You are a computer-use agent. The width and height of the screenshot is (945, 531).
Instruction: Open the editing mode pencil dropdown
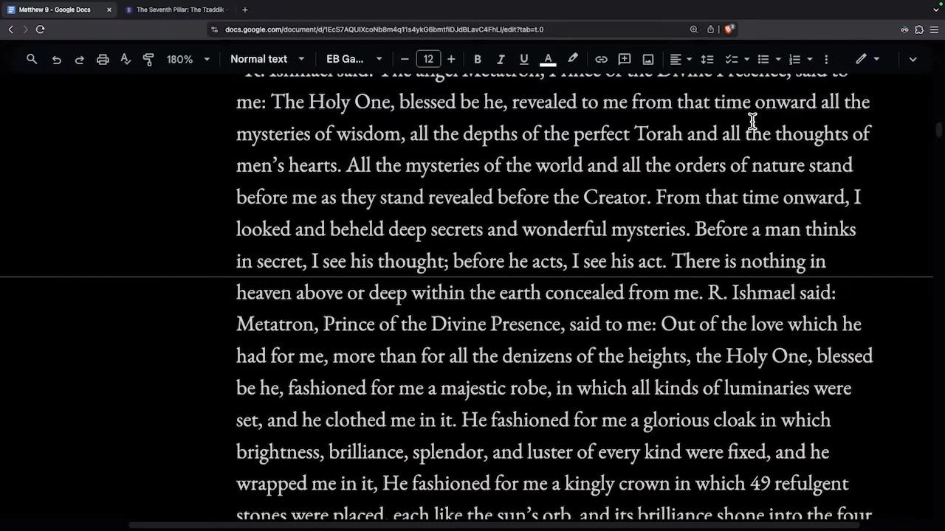point(867,59)
